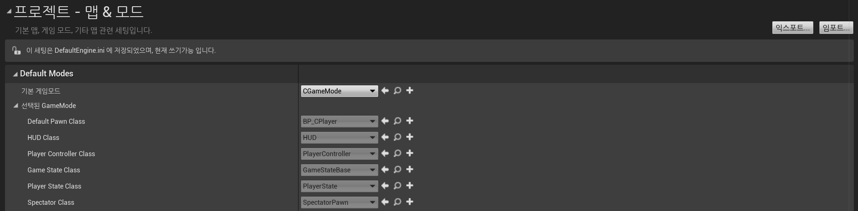Create new Default Pawn Class blueprint
Viewport: 858px width, 211px height.
(x=410, y=121)
